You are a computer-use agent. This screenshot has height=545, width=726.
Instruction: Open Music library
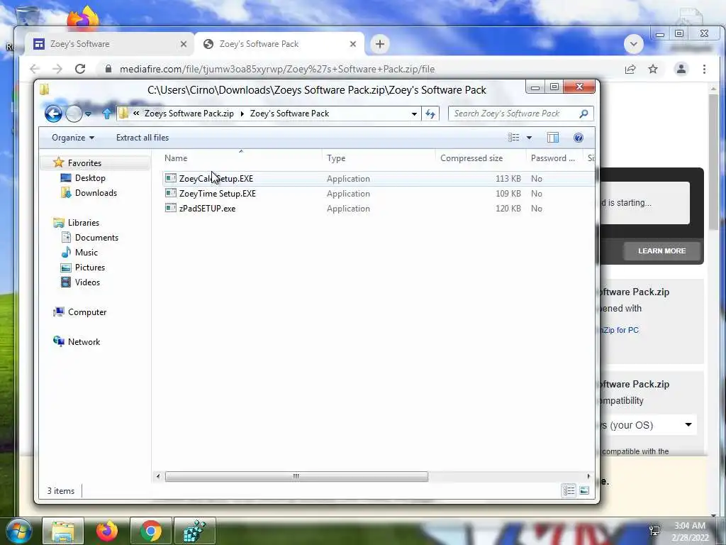[x=86, y=253]
